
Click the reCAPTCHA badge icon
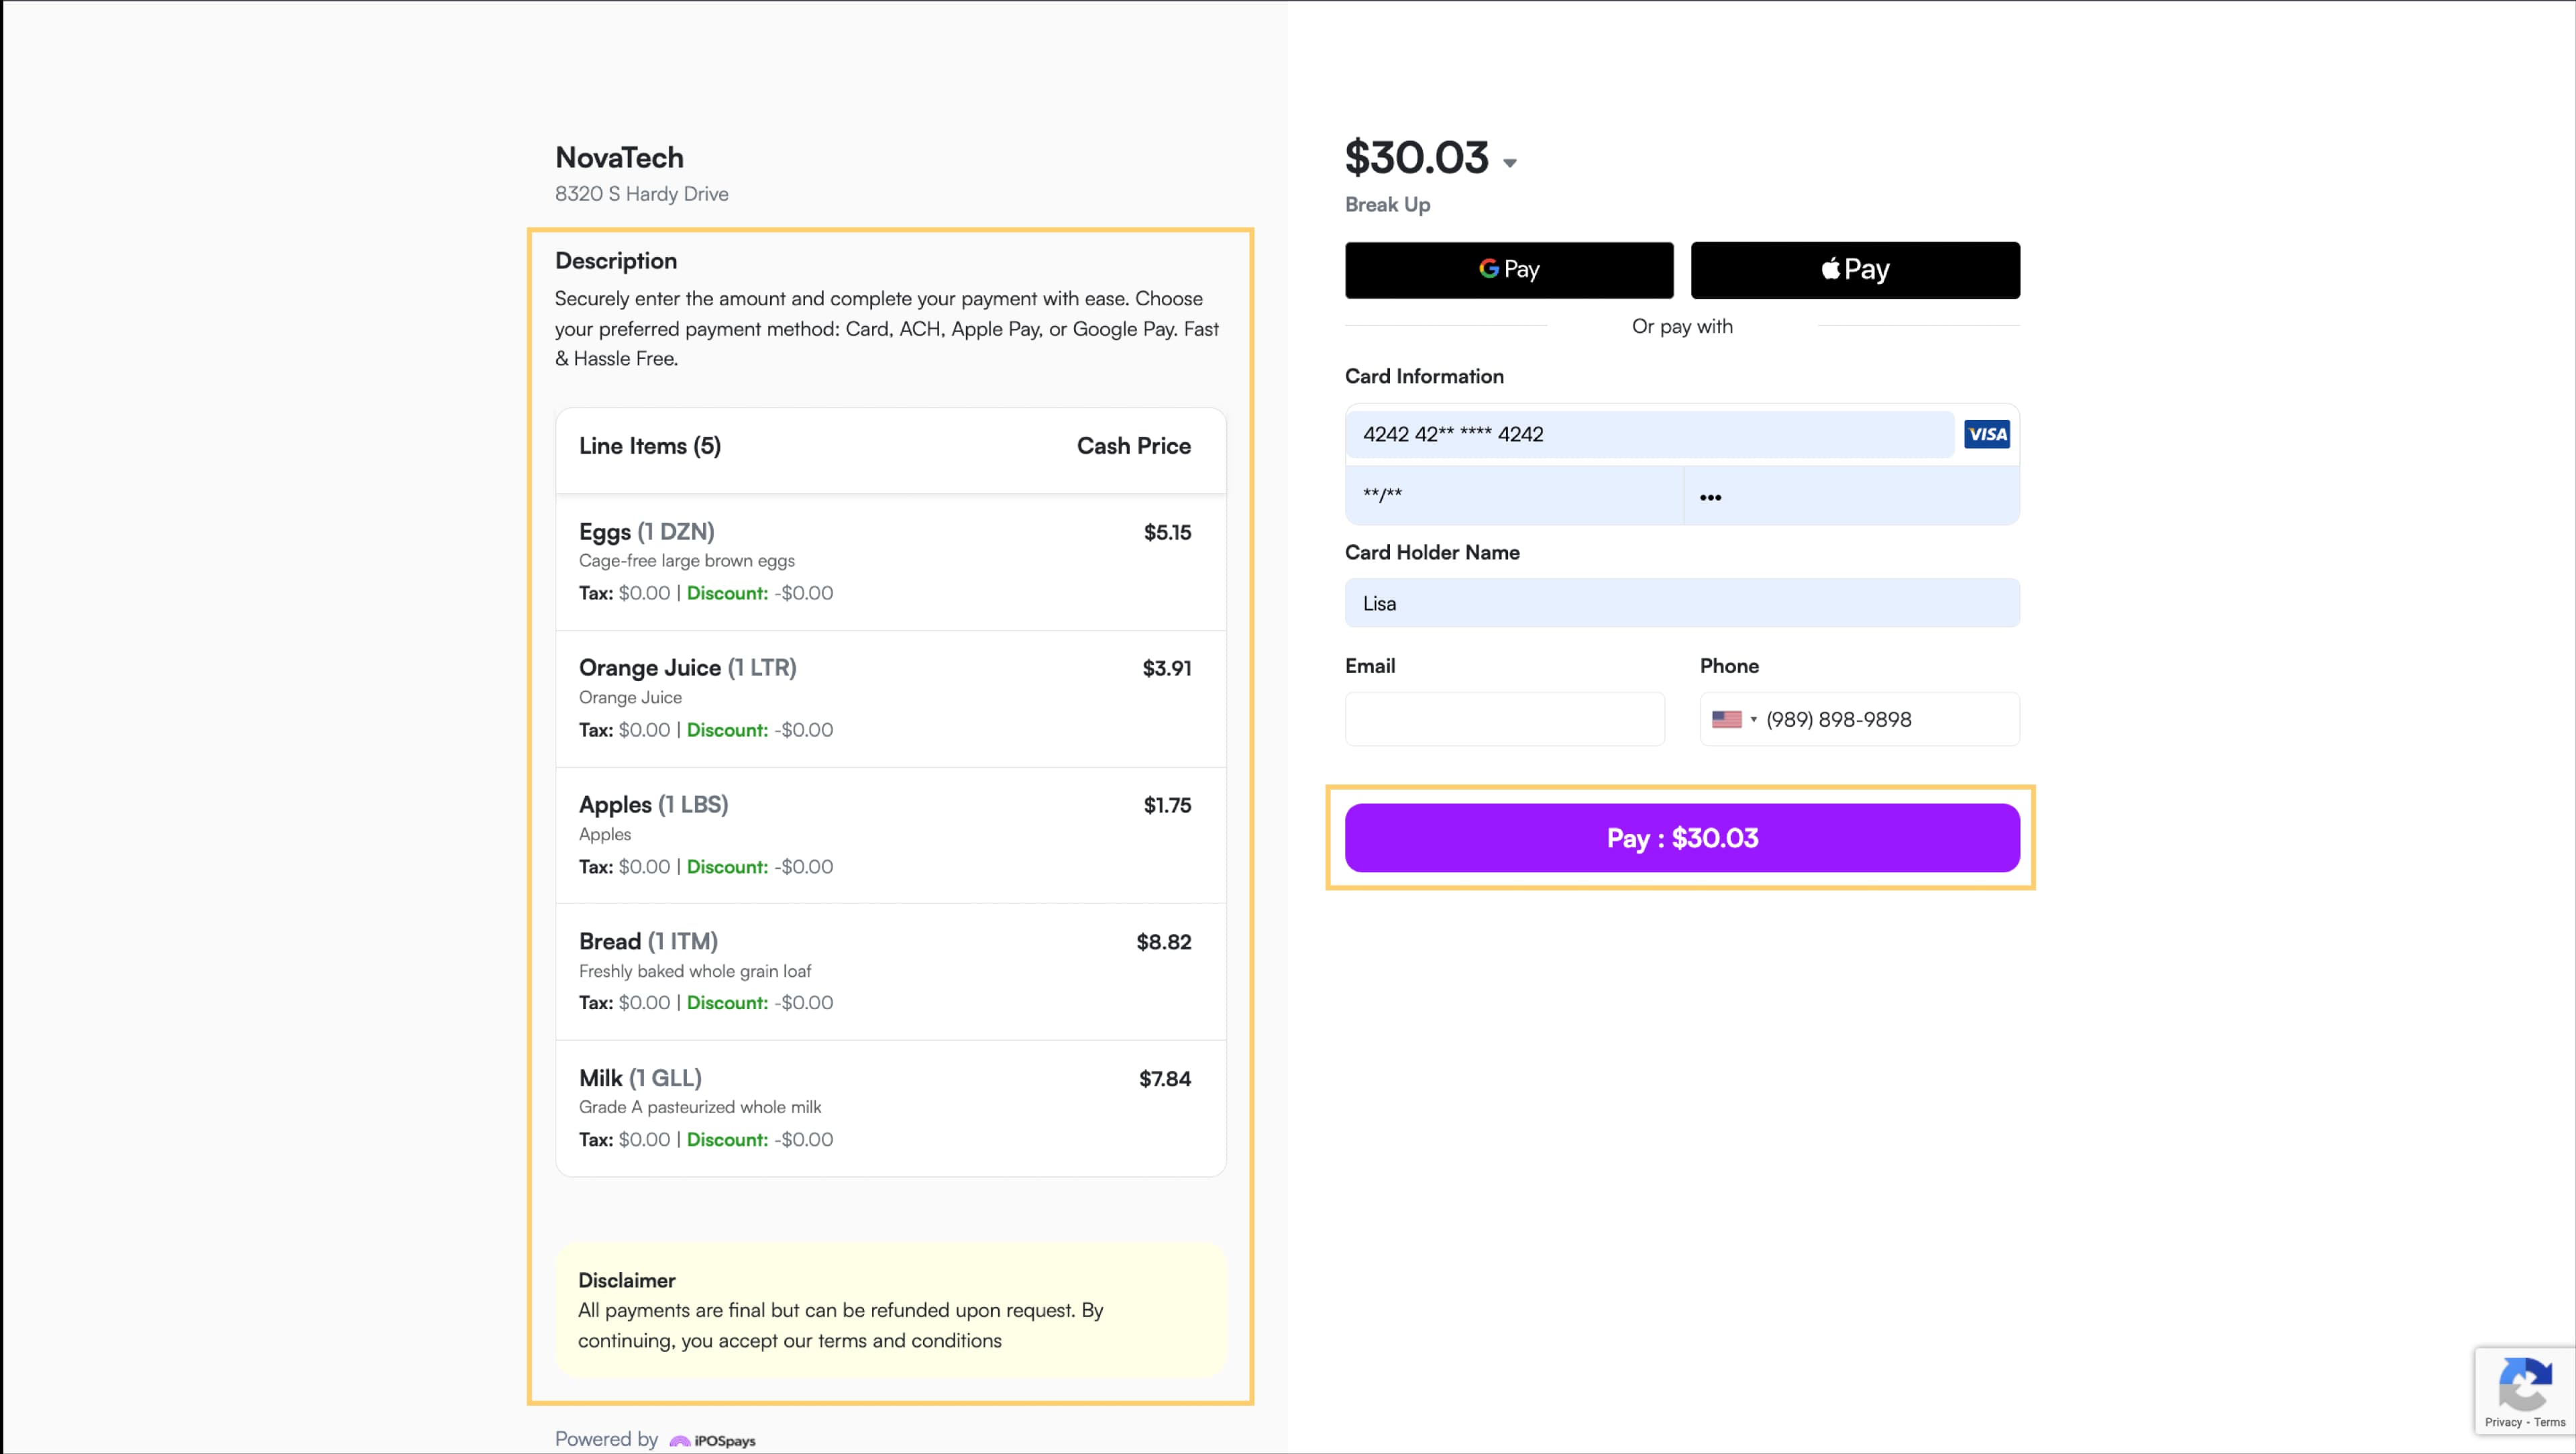click(2524, 1384)
